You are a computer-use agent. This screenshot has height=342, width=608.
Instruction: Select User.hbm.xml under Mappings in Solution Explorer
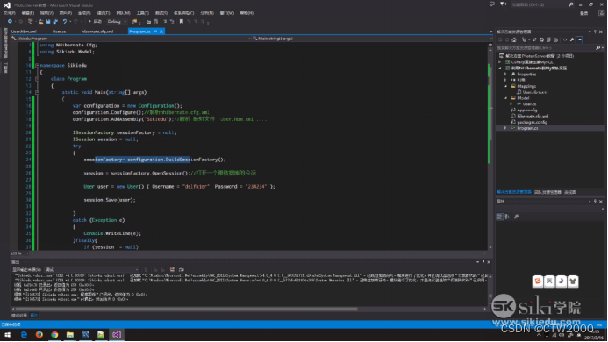coord(535,92)
